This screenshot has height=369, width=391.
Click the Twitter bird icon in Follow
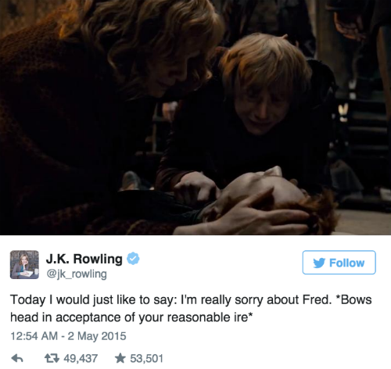pyautogui.click(x=319, y=263)
